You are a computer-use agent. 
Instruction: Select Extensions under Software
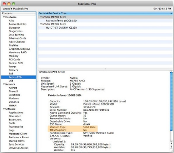pos(15,119)
